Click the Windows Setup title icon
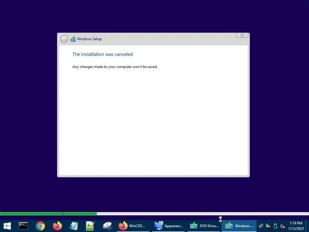This screenshot has width=309, height=232. pos(73,39)
